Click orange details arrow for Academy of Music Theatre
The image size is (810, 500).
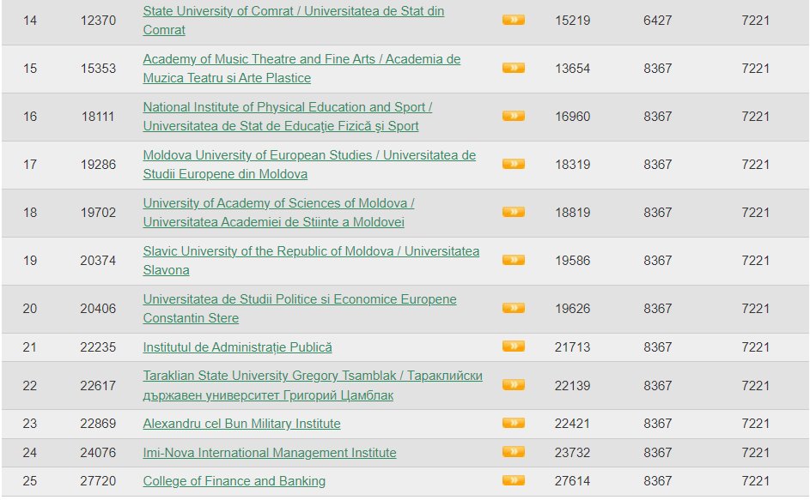(514, 68)
